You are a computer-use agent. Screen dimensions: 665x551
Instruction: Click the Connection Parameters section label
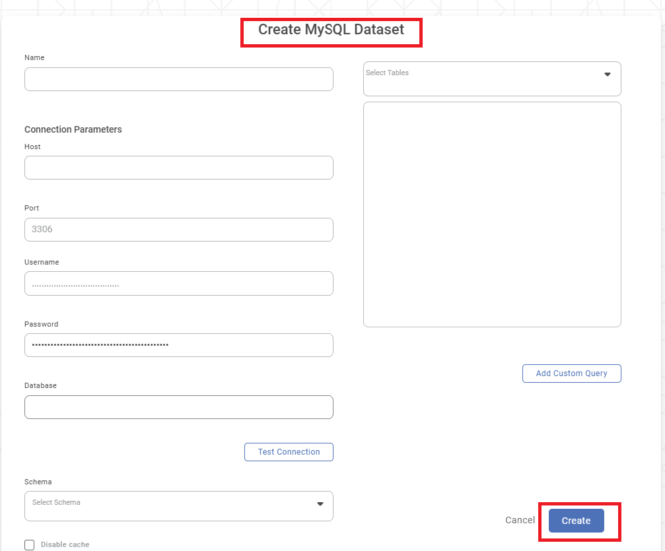pos(73,129)
